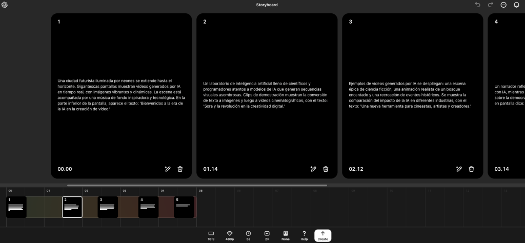
Task: Delete storyboard card 2
Action: [326, 169]
